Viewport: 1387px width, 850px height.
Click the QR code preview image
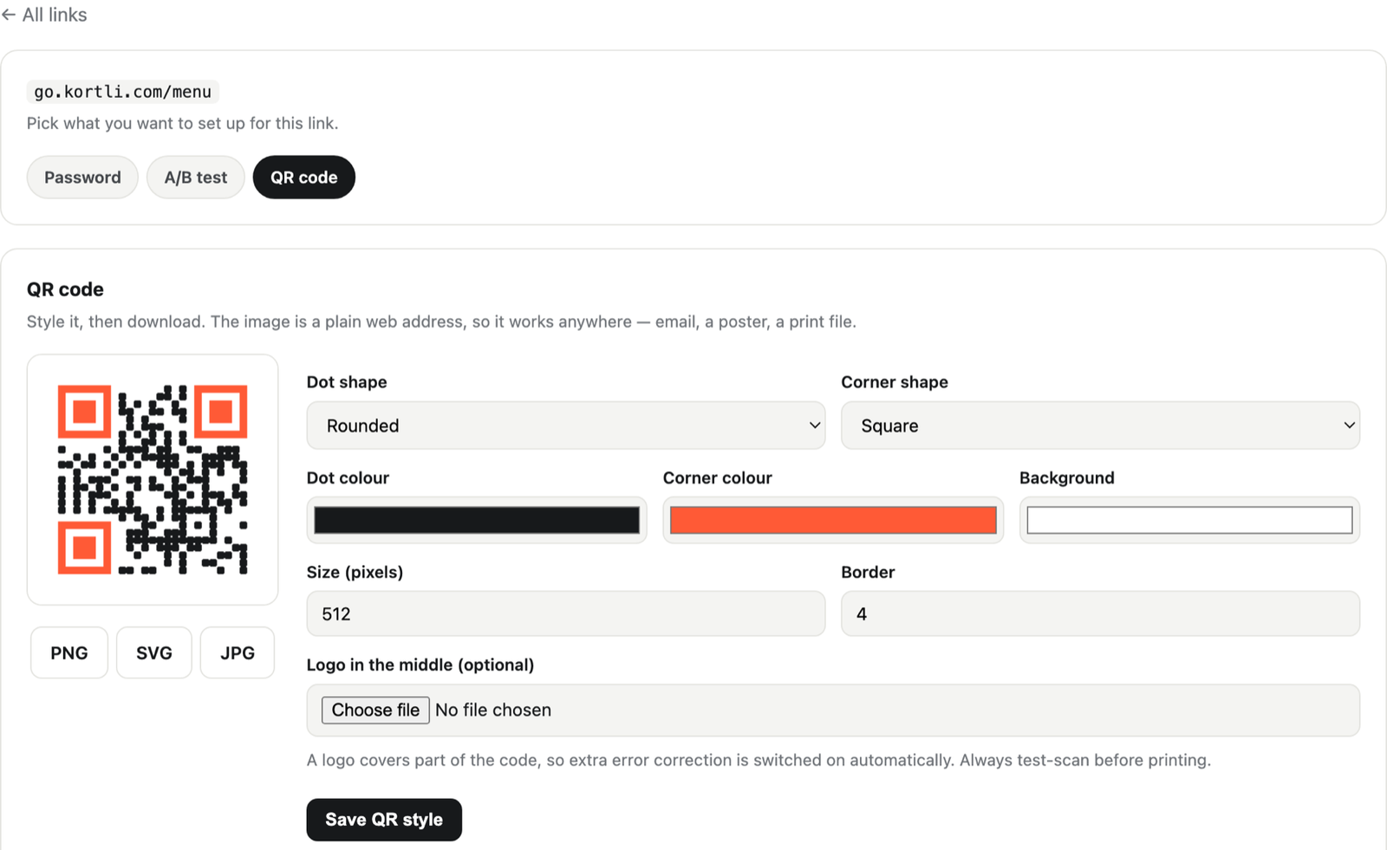(153, 480)
